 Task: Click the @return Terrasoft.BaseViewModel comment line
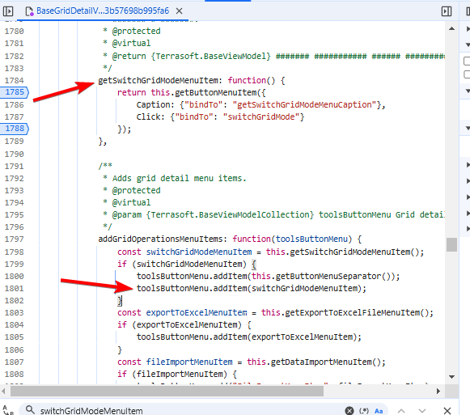pos(273,57)
